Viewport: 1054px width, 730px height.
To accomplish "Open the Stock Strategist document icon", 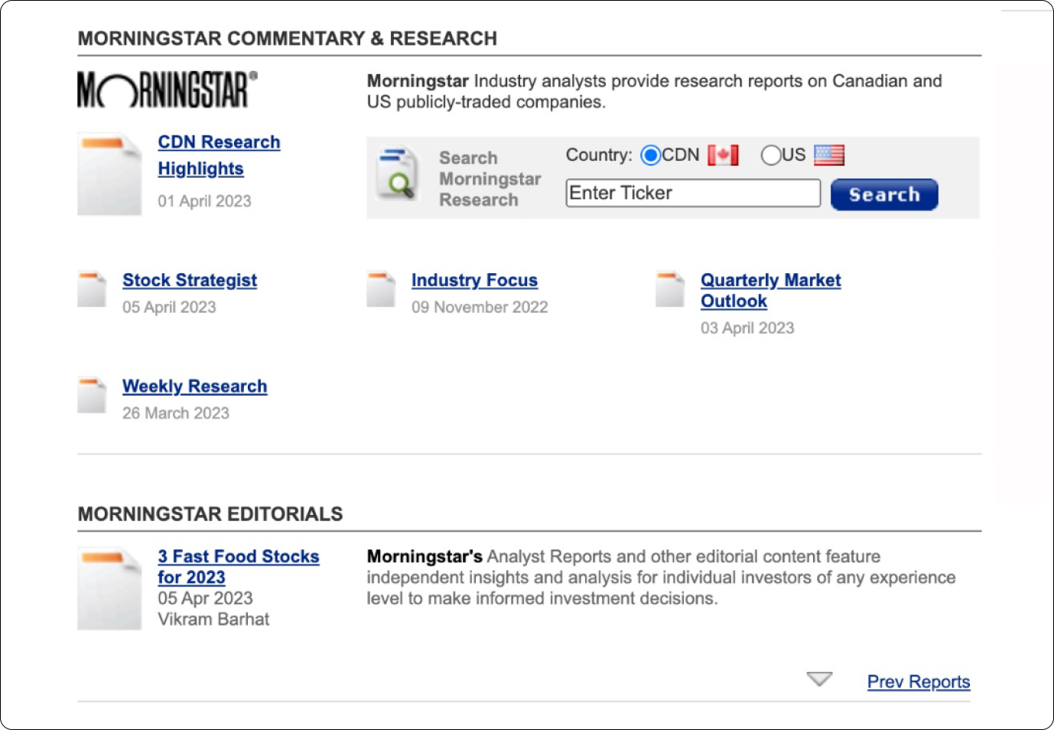I will click(92, 289).
